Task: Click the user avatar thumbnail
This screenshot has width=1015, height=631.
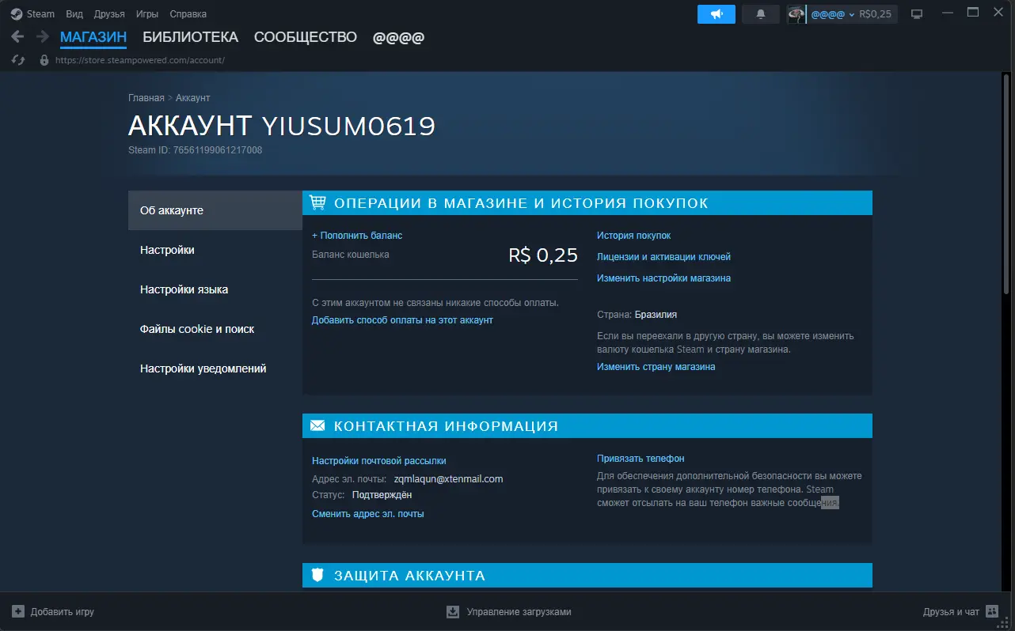Action: click(796, 14)
